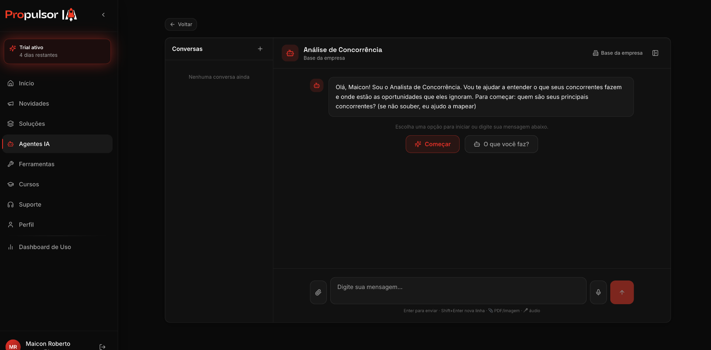
Task: Open Novidades in the sidebar
Action: 57,103
